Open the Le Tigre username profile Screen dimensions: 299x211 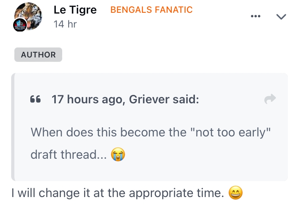click(75, 10)
